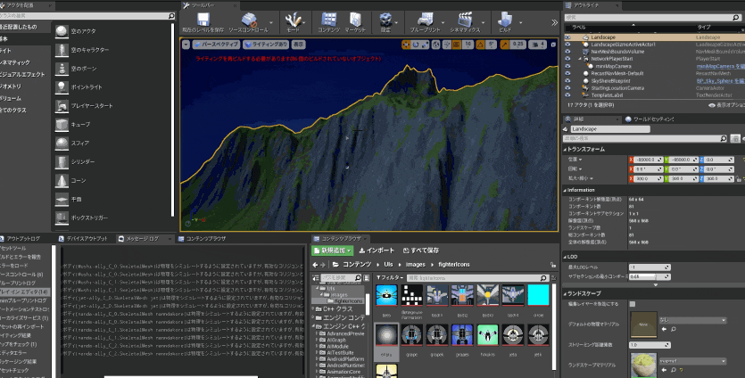Click the Cinematics toolbar icon
Viewport: 745px width, 378px height.
tap(465, 20)
